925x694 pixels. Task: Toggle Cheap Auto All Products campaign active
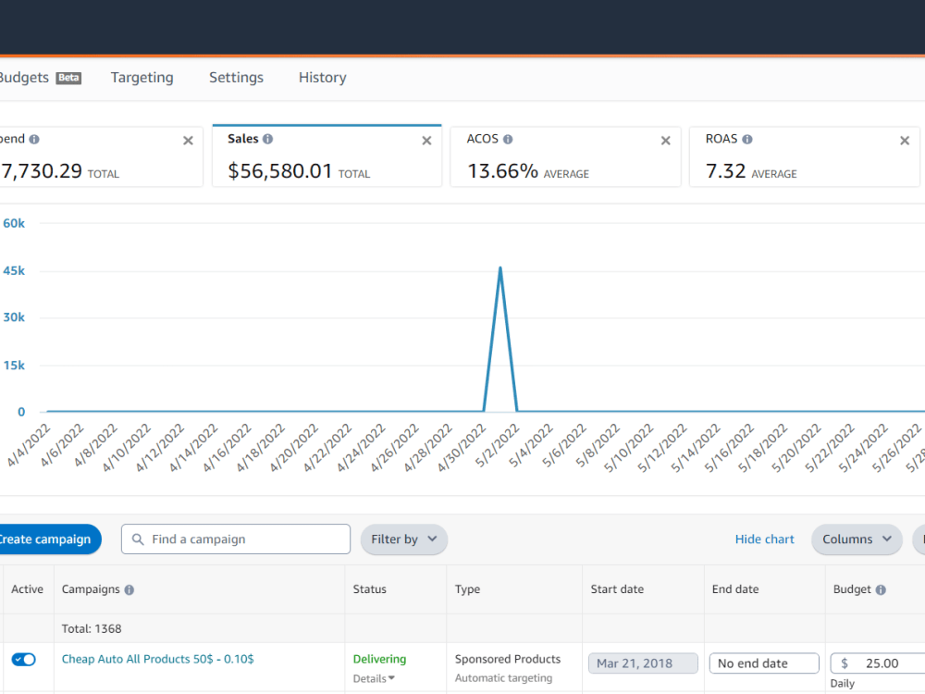(x=24, y=659)
